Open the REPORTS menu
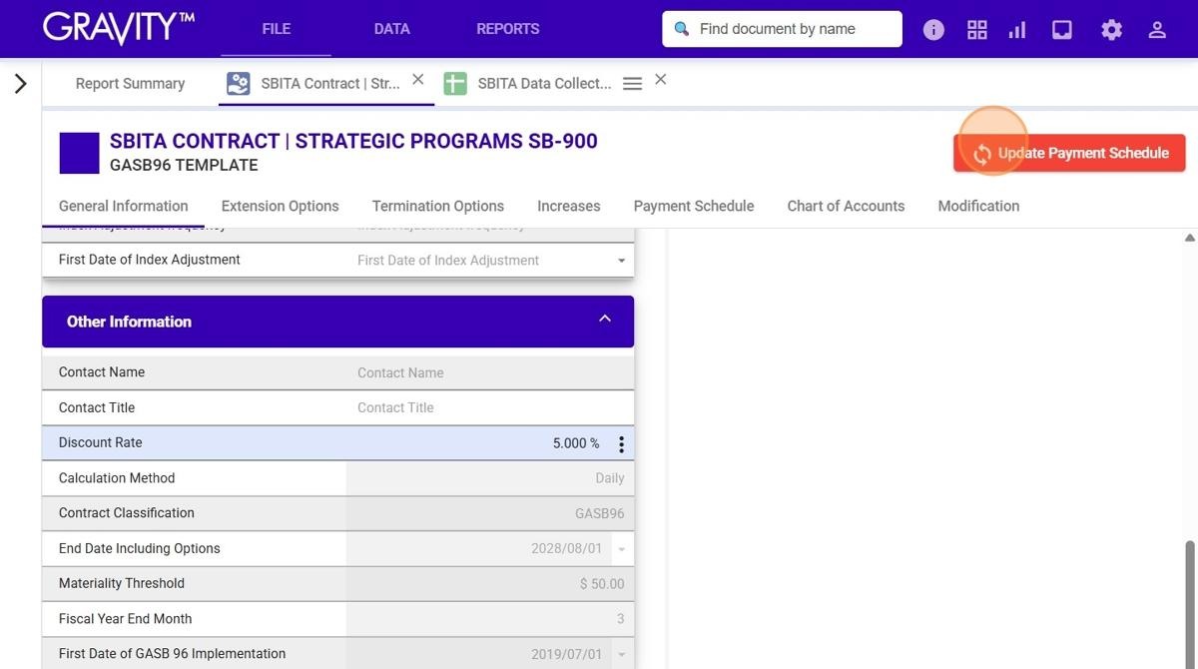This screenshot has width=1198, height=669. [x=507, y=29]
